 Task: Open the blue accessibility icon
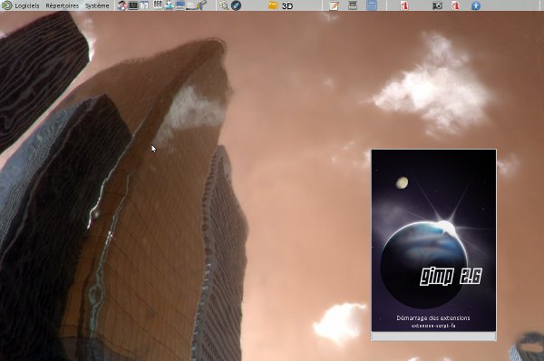coord(476,5)
